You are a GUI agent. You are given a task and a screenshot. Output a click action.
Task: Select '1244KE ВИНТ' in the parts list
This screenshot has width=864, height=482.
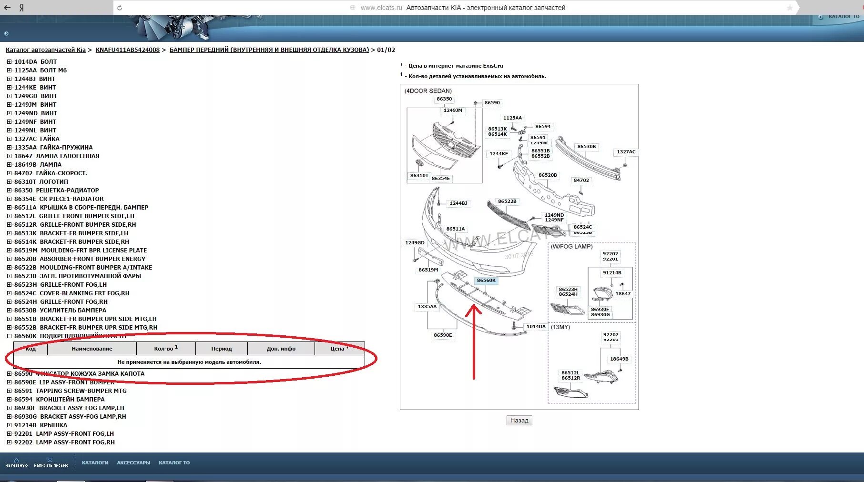pos(35,88)
